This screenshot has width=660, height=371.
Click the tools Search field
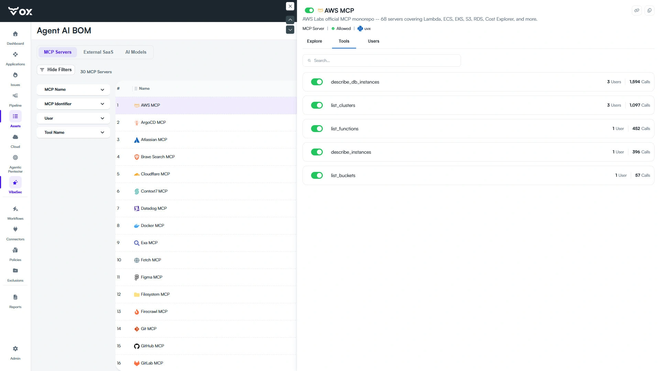[x=382, y=61]
